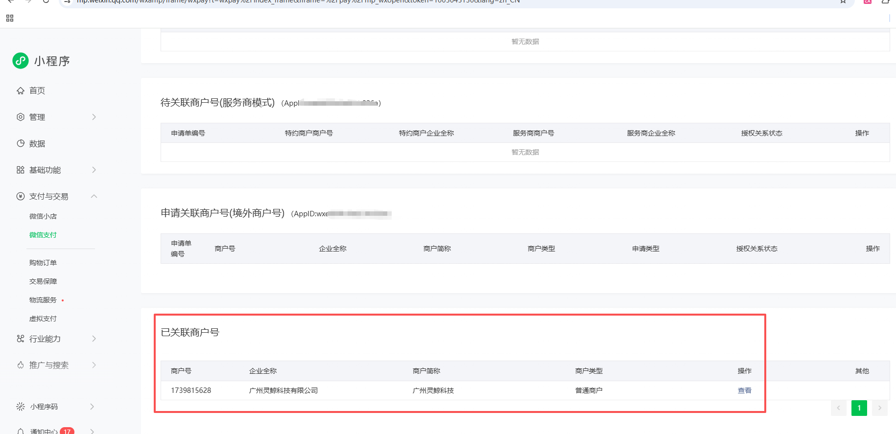Image resolution: width=896 pixels, height=434 pixels.
Task: Go to the next page arrow
Action: (x=880, y=408)
